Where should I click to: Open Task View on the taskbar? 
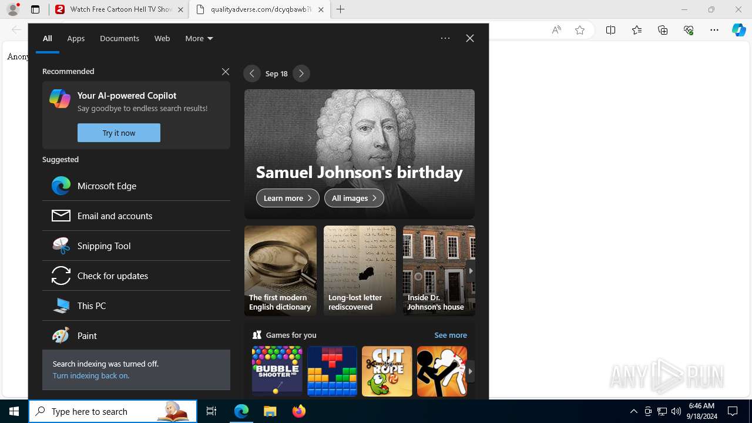coord(211,411)
